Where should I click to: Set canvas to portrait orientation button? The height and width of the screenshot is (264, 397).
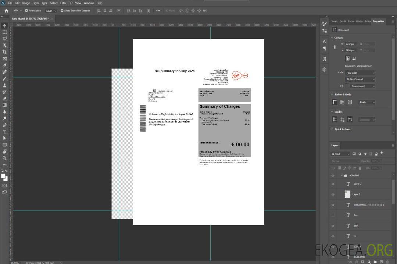(348, 59)
